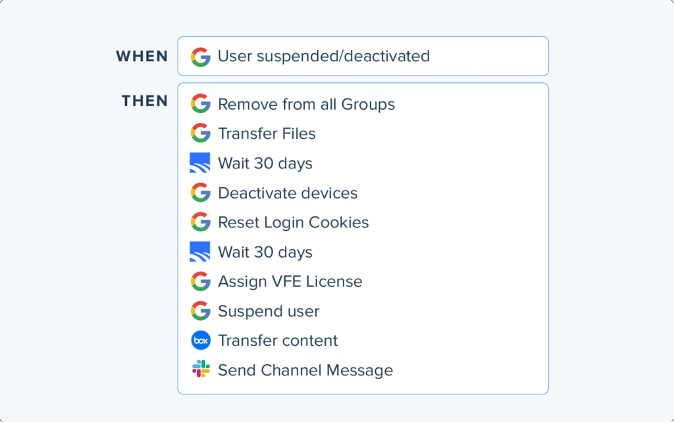
Task: Select the Google icon next to Assign VFE License
Action: [201, 281]
